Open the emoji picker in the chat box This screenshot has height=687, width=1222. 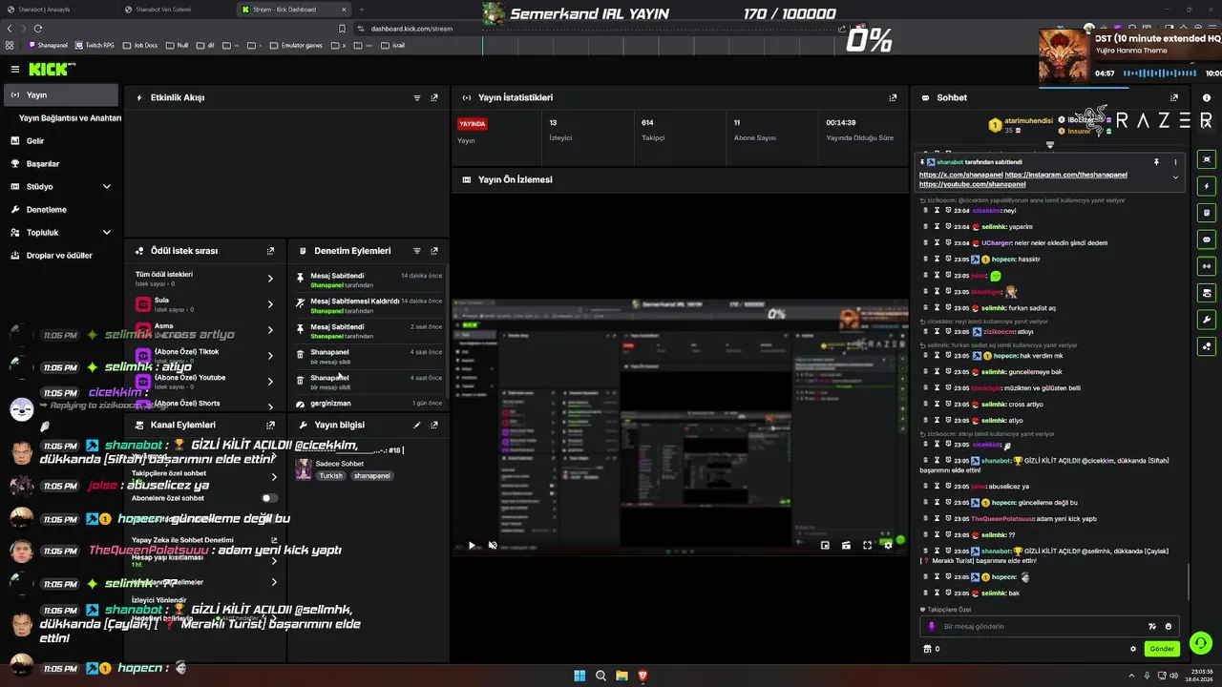click(1169, 627)
